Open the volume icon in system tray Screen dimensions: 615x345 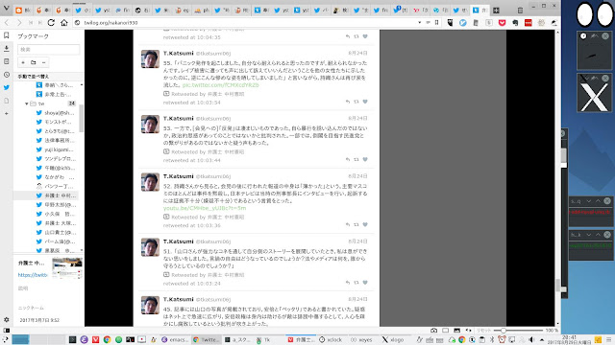tap(531, 340)
